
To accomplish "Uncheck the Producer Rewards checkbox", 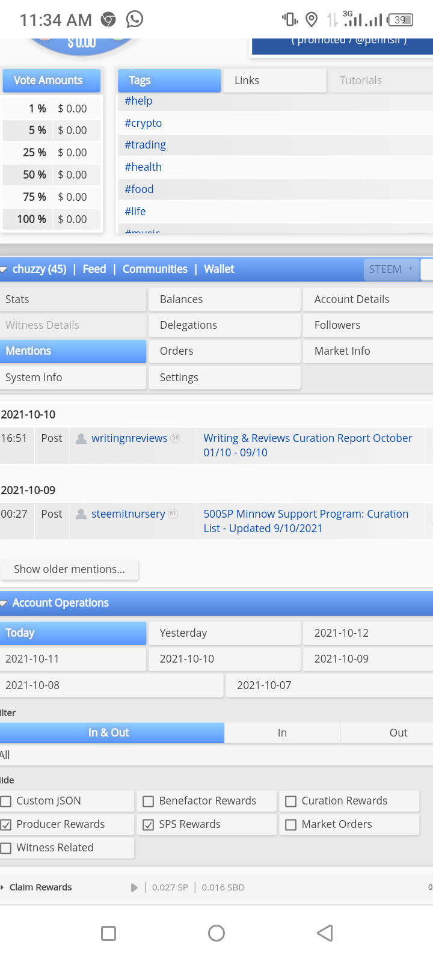I will coord(6,825).
